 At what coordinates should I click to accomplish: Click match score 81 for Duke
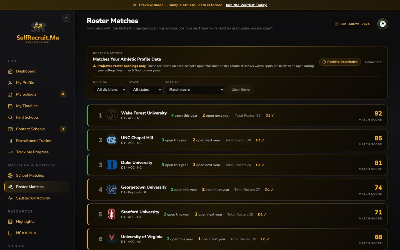(378, 163)
